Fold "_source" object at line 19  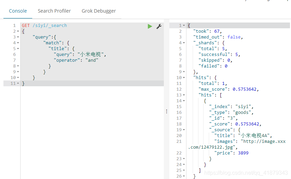point(184,130)
